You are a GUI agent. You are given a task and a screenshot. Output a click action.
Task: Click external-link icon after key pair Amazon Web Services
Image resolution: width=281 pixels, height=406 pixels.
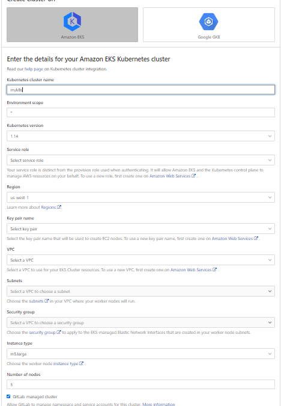coord(256,238)
